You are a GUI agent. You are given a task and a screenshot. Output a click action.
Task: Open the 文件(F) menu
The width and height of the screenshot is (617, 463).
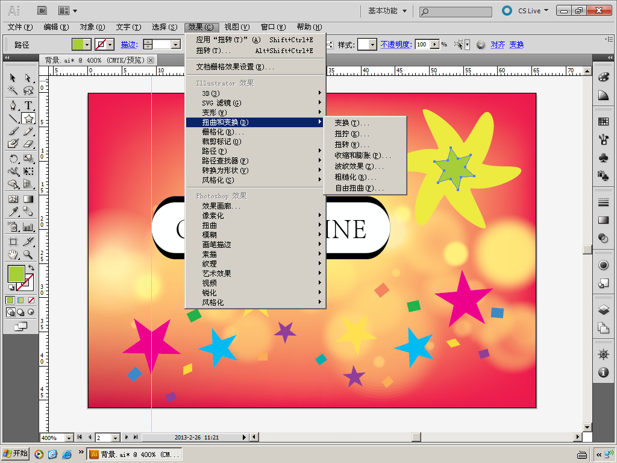pyautogui.click(x=20, y=27)
